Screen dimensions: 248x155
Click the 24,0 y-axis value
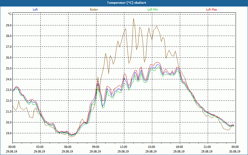[x=9, y=79]
